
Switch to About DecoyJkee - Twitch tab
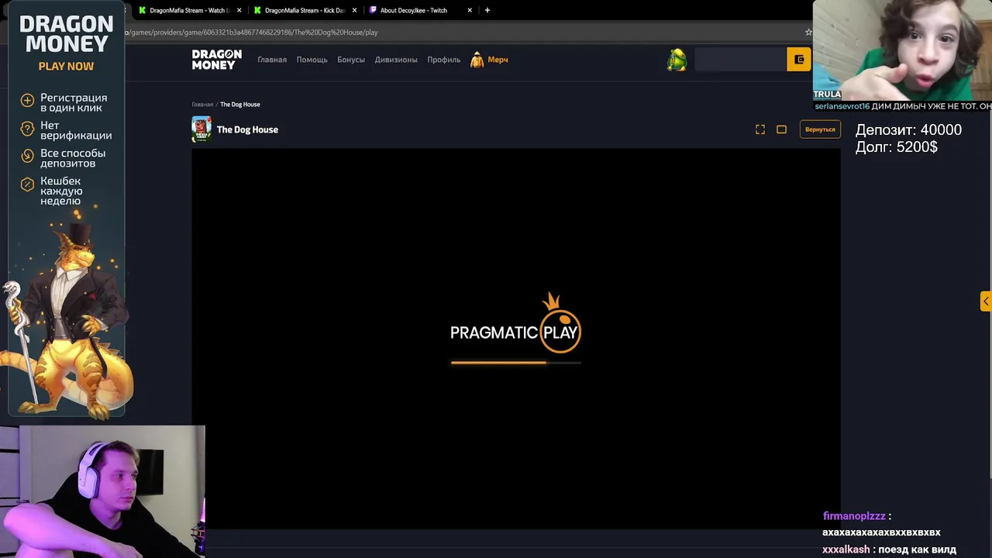414,10
